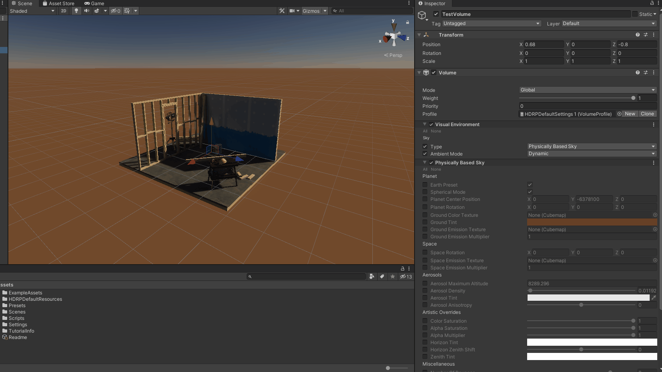Open Transform component help reference
Viewport: 662px width, 372px height.
(x=638, y=35)
